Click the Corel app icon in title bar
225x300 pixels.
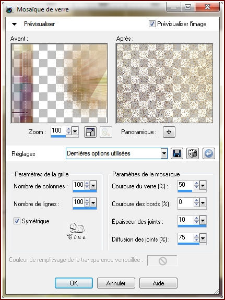(x=9, y=9)
